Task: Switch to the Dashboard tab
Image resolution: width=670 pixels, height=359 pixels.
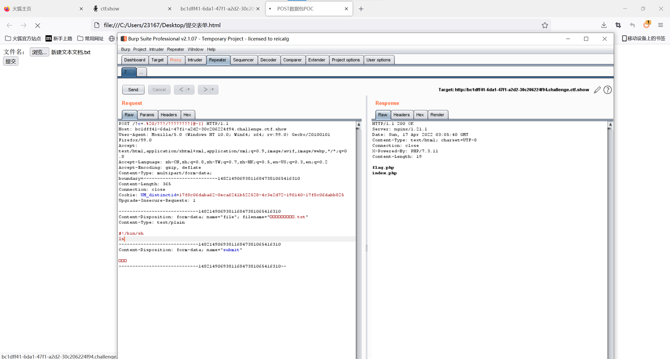Action: [135, 60]
